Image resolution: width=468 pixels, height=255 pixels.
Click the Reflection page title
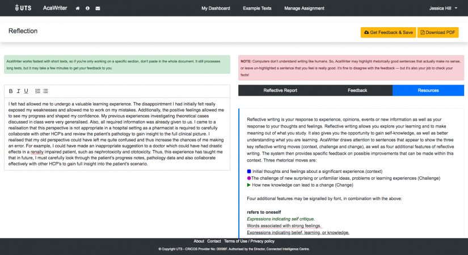click(23, 31)
